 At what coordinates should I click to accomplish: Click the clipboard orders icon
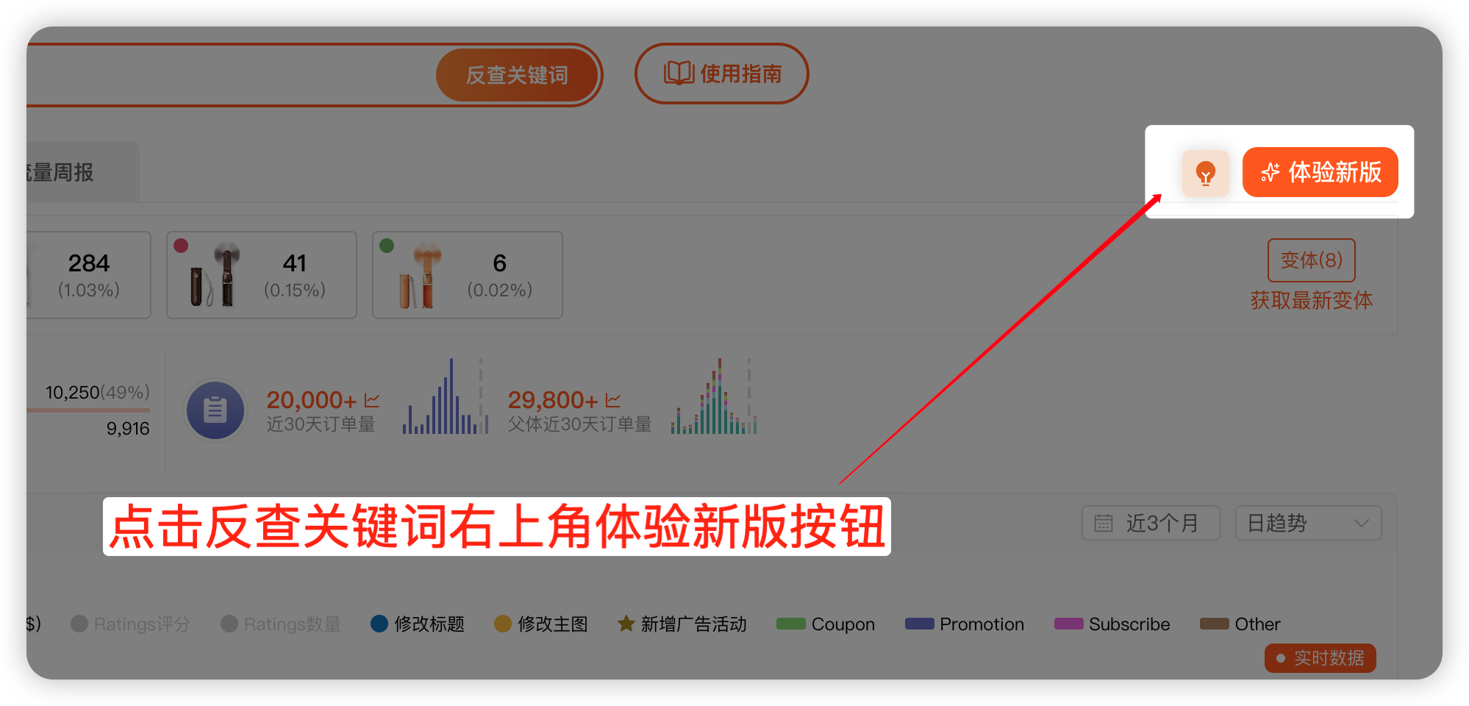click(215, 410)
